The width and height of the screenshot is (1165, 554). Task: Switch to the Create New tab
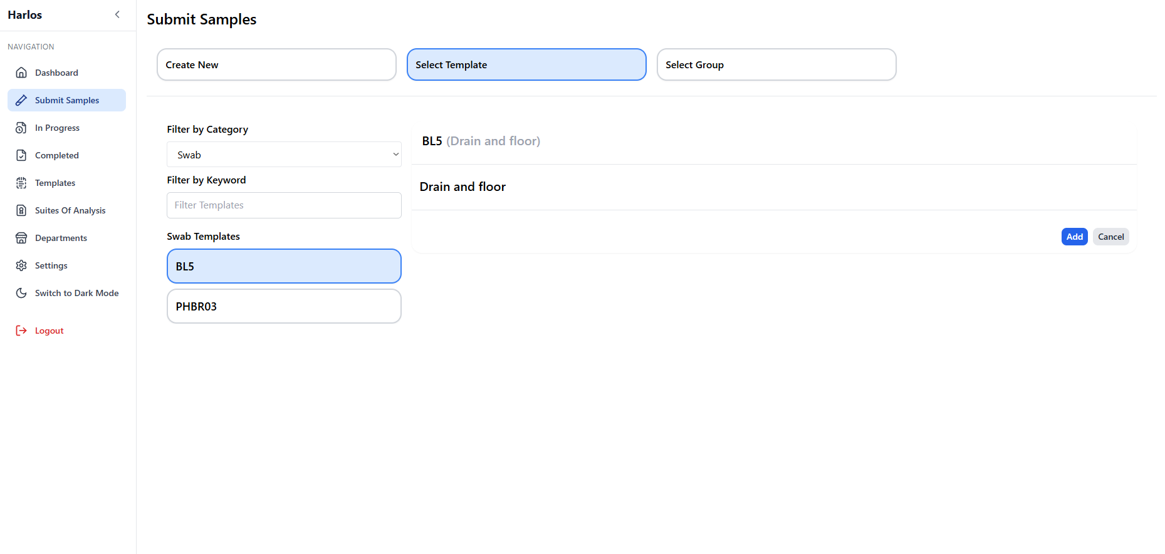tap(276, 64)
